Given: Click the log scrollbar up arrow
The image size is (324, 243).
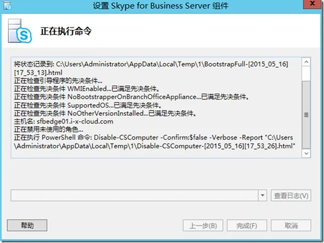Looking at the screenshot, I should click(306, 60).
